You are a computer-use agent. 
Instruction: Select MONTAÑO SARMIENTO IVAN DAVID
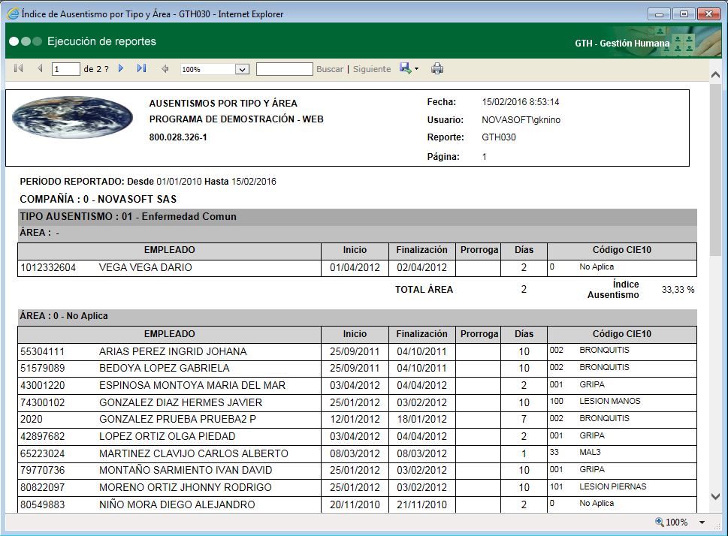[186, 470]
